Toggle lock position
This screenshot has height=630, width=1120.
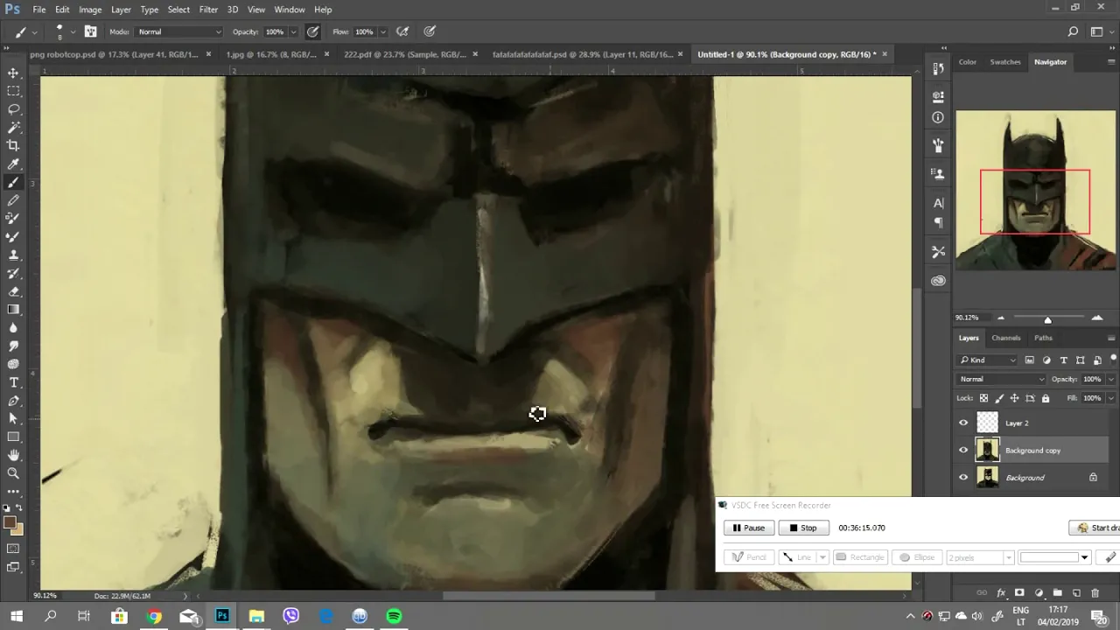click(x=1015, y=398)
